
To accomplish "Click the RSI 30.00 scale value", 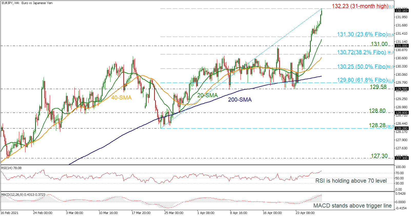I will [x=400, y=183].
